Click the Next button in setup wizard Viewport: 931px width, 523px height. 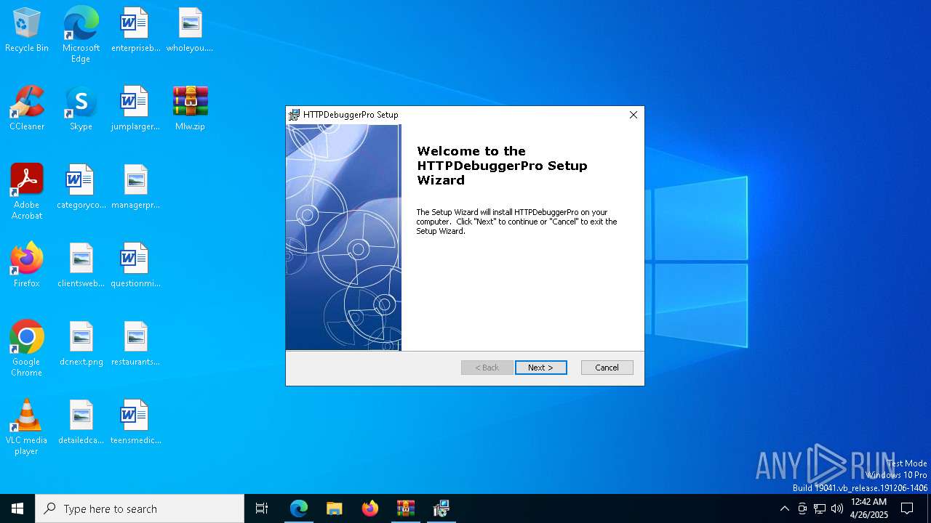[540, 368]
